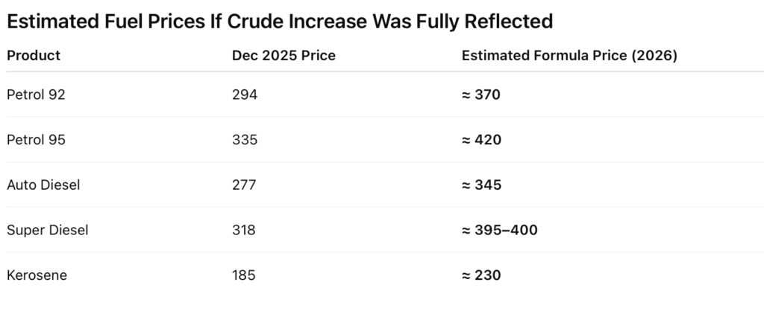Select the Auto Diesel product cell
The height and width of the screenshot is (314, 764).
click(x=43, y=185)
